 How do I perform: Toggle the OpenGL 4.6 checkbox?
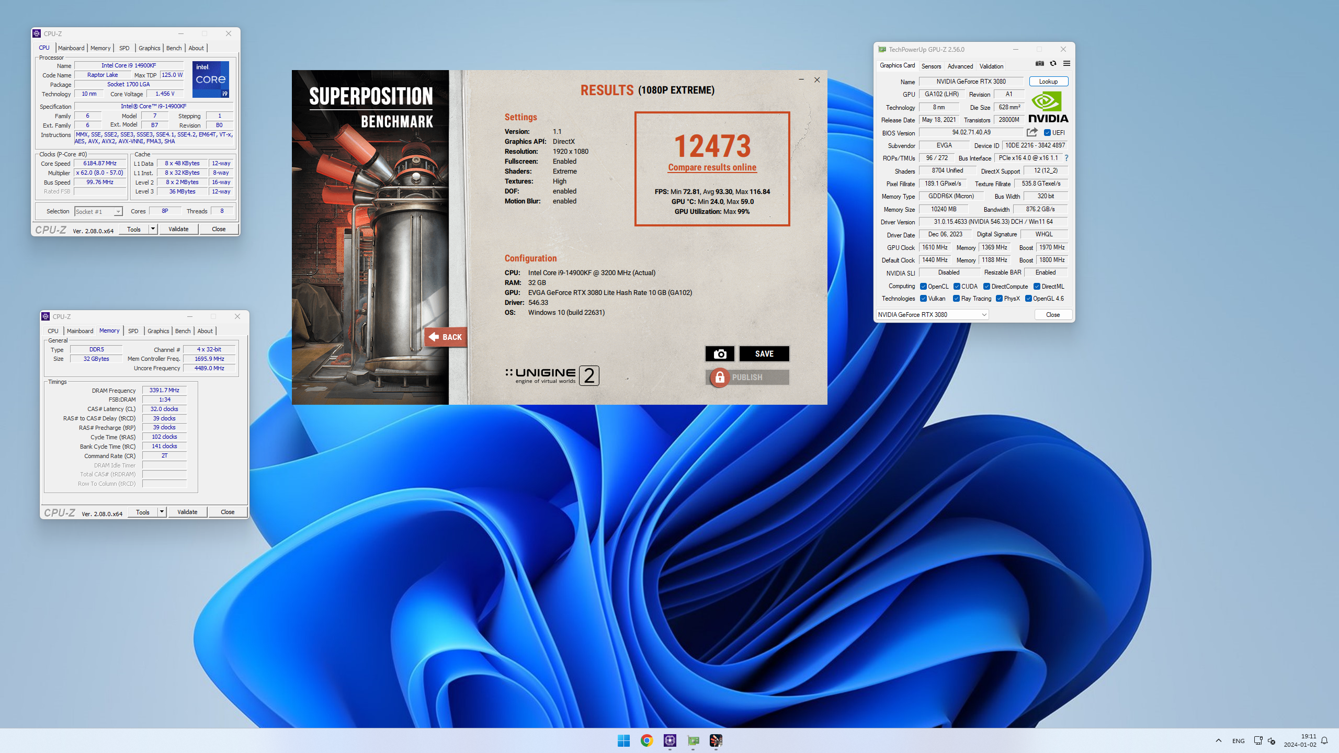(1028, 299)
